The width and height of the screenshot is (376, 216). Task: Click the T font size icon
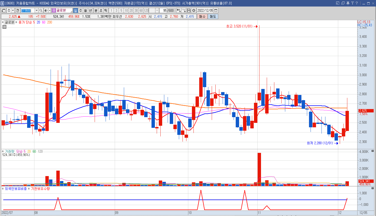tap(353, 3)
